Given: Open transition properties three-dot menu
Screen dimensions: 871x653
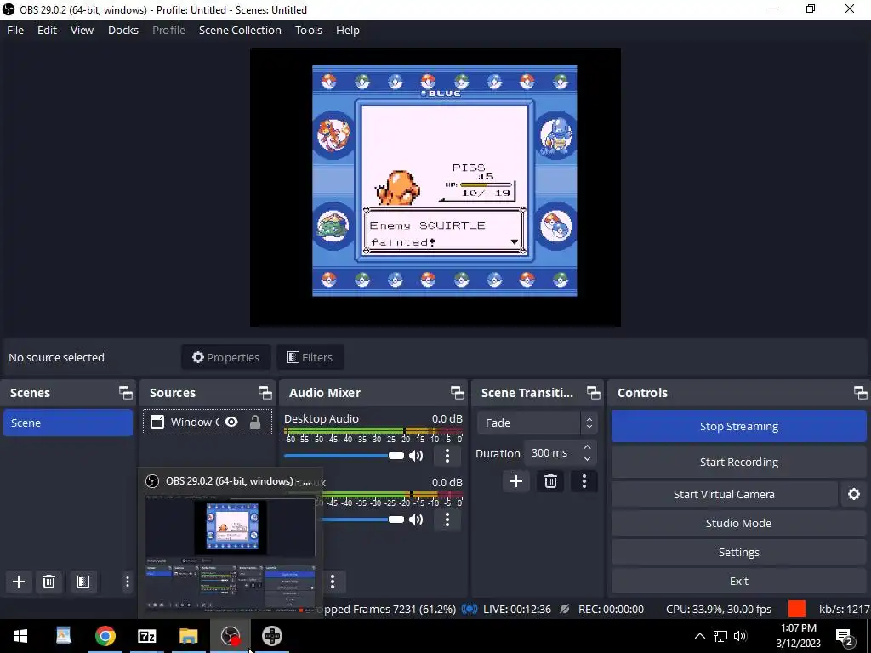Looking at the screenshot, I should 584,481.
